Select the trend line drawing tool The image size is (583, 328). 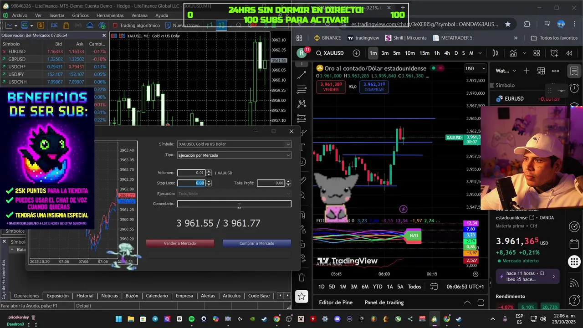pos(301,75)
